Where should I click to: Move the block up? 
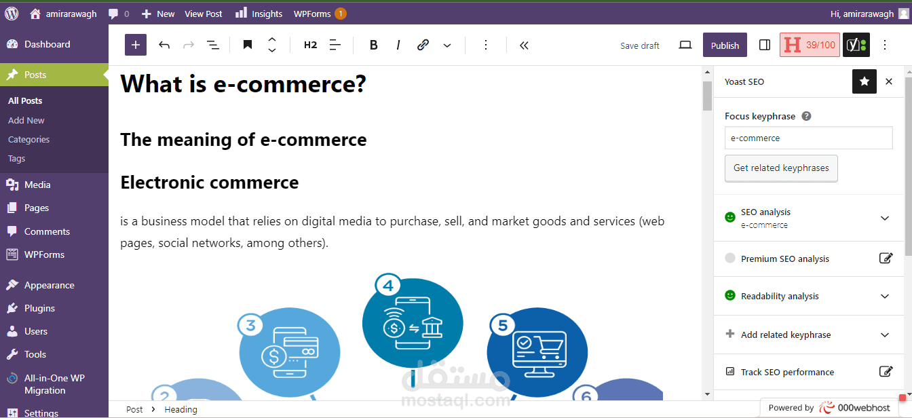point(272,39)
